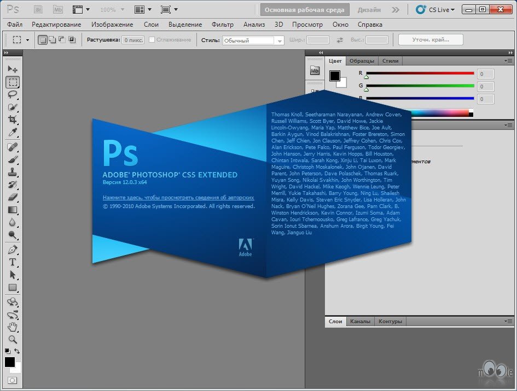Screen dimensions: 517x391
Task: Select the Rectangular Marquee tool in the toolbox
Action: pos(13,82)
